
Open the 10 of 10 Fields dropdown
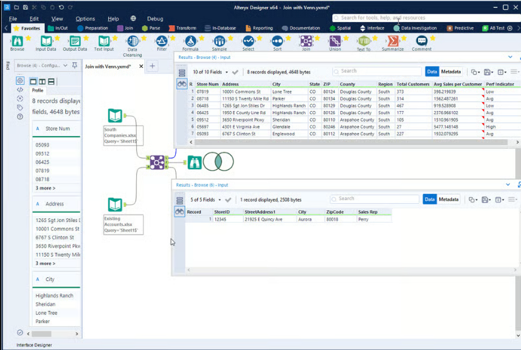(227, 72)
